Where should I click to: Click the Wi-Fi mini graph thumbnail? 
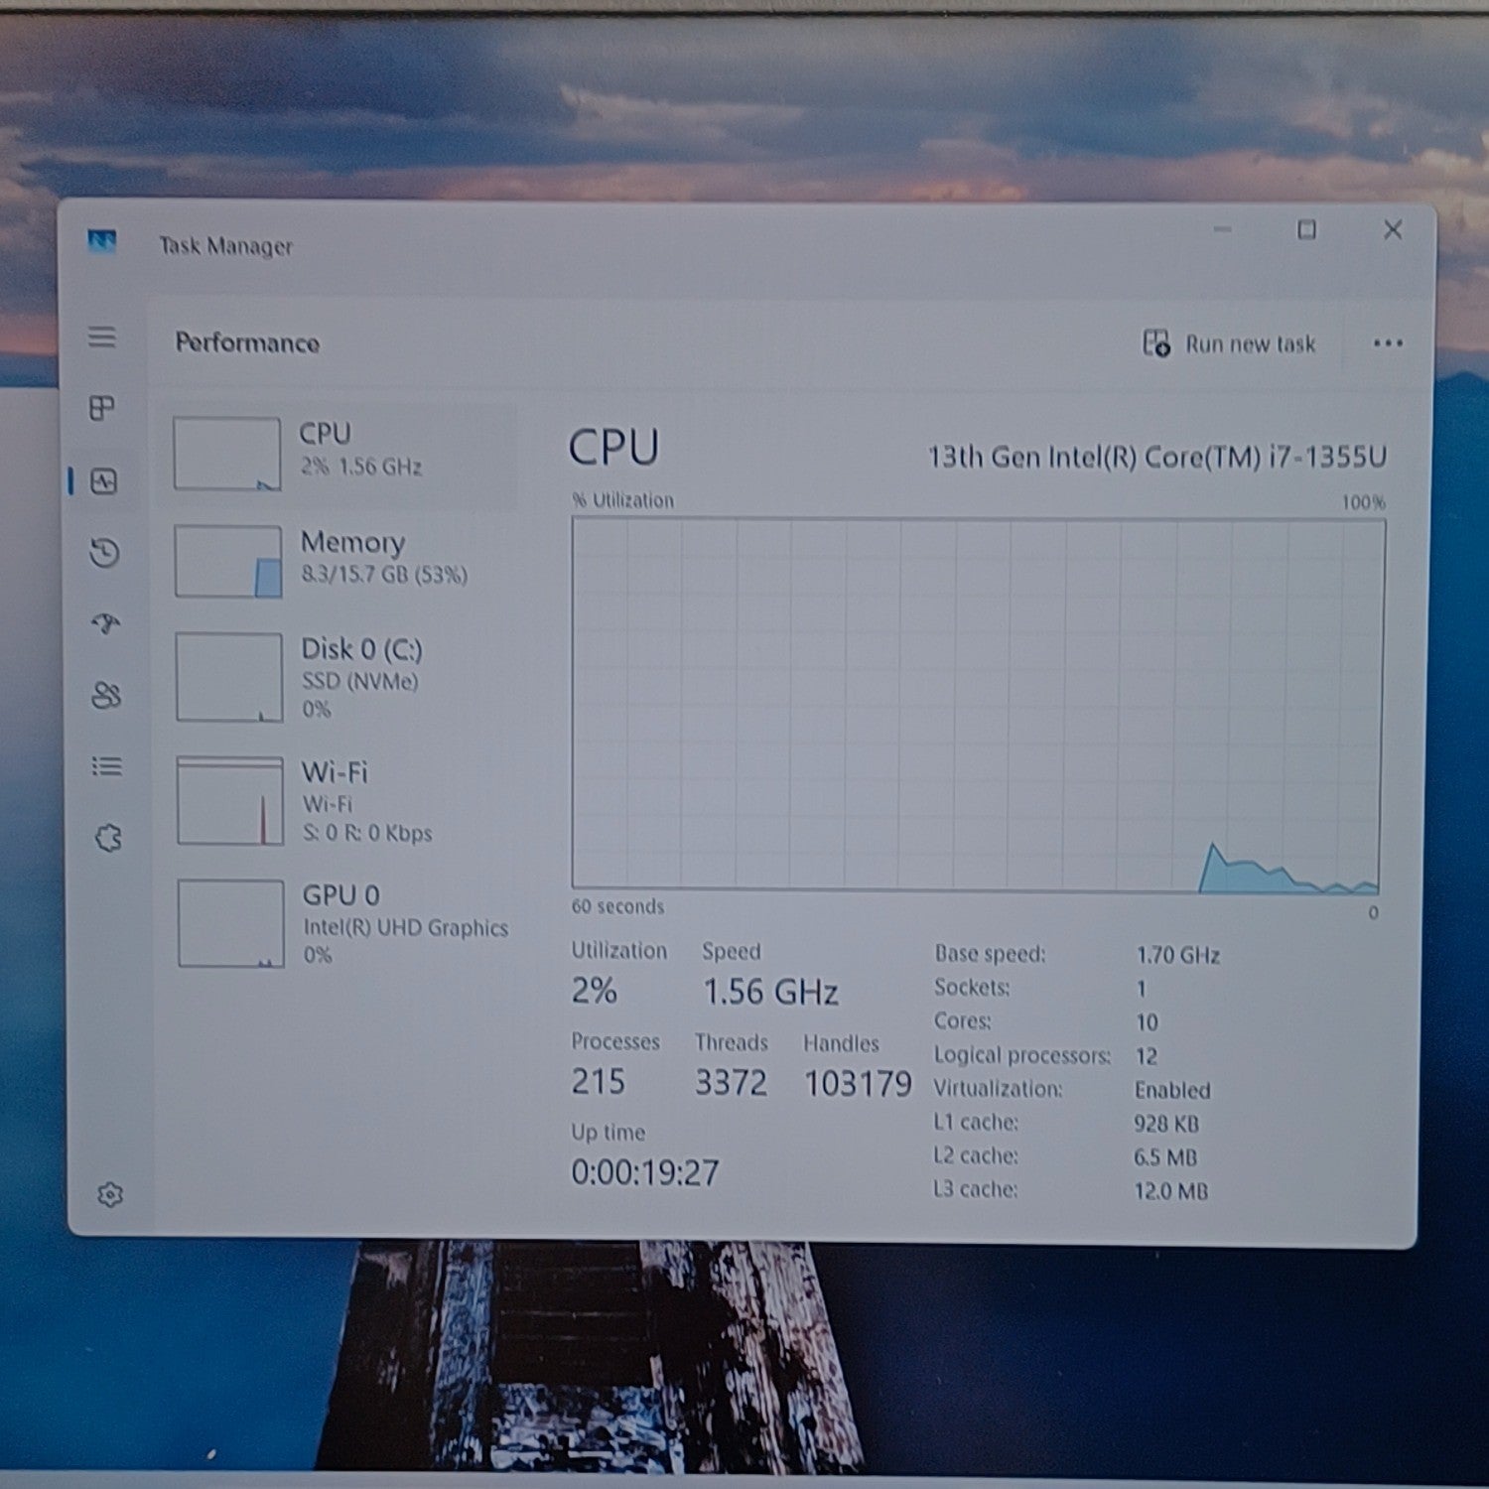point(230,801)
